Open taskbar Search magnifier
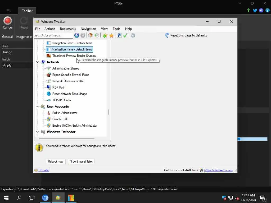Image resolution: width=271 pixels, height=203 pixels. [x=19, y=198]
